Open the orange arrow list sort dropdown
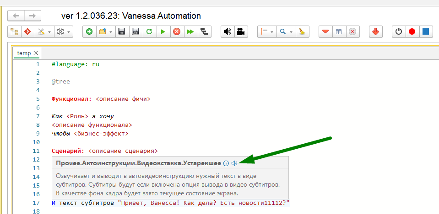 267,31
